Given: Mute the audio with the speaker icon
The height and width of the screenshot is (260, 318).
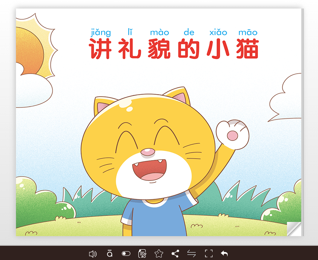Looking at the screenshot, I should click(x=93, y=254).
